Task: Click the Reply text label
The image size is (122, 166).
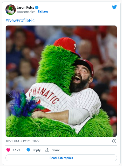Action: click(x=37, y=150)
